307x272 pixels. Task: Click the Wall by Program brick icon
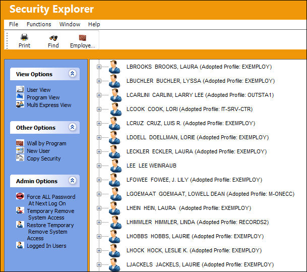[x=20, y=143]
